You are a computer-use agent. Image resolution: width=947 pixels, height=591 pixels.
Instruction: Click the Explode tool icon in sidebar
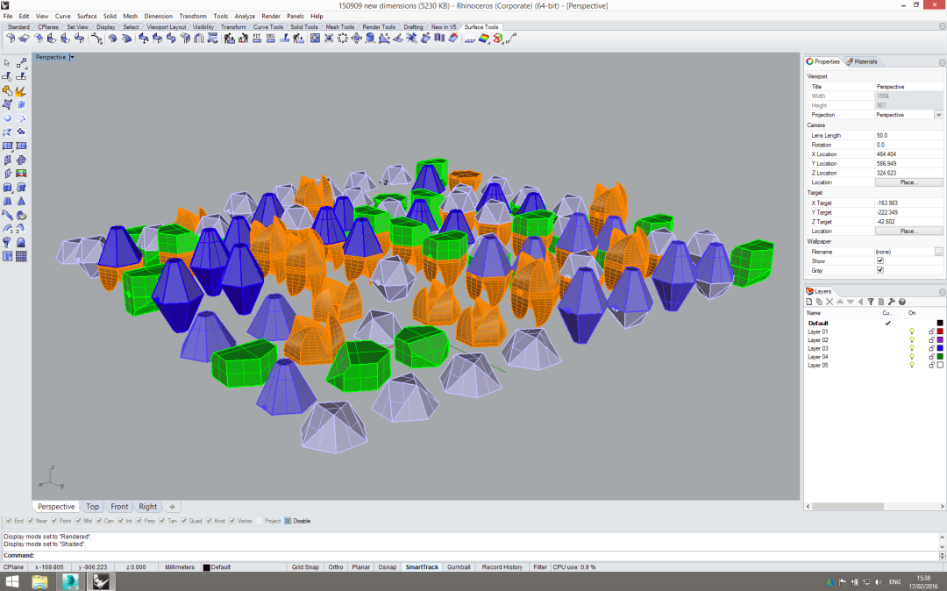click(x=20, y=90)
